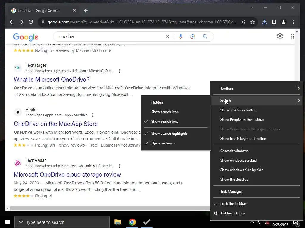Open Task Manager from context menu
305x228 pixels.
point(256,191)
